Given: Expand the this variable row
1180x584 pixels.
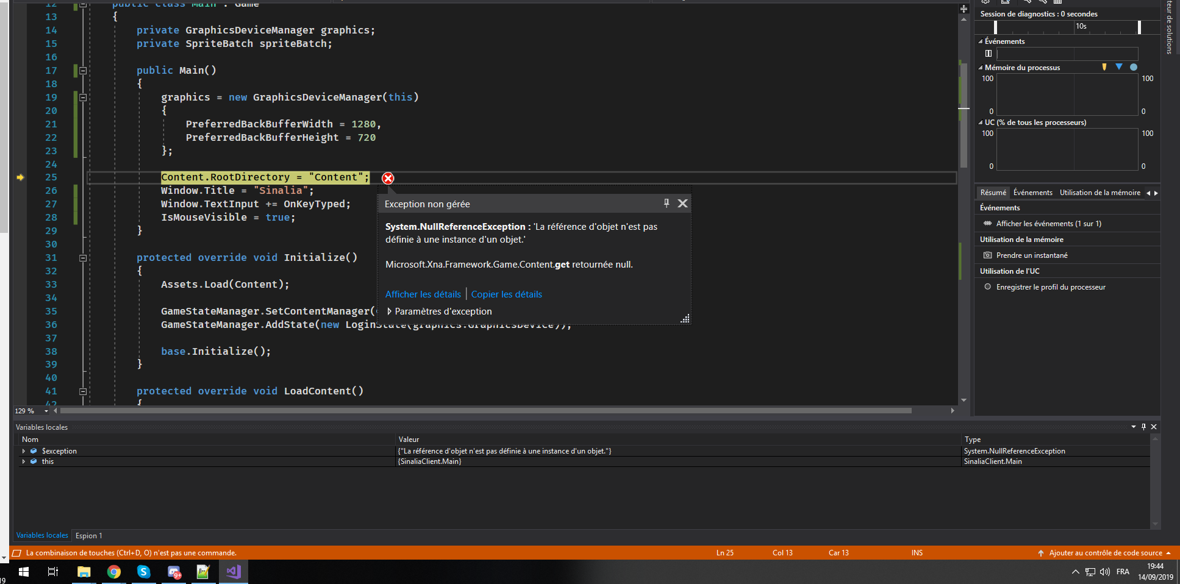Looking at the screenshot, I should coord(23,461).
